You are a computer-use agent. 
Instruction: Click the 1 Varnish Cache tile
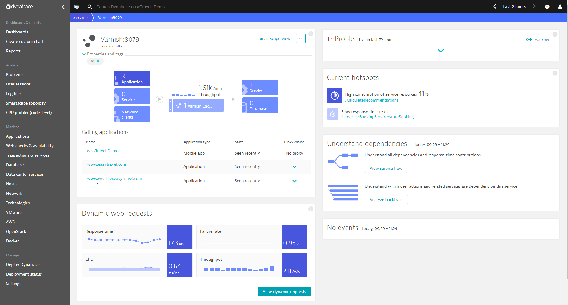point(196,105)
